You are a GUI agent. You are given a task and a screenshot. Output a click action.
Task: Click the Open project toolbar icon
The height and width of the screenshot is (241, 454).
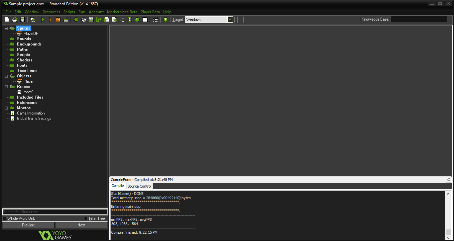pyautogui.click(x=15, y=20)
